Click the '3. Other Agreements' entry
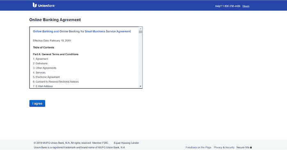The image size is (287, 150). coord(45,68)
